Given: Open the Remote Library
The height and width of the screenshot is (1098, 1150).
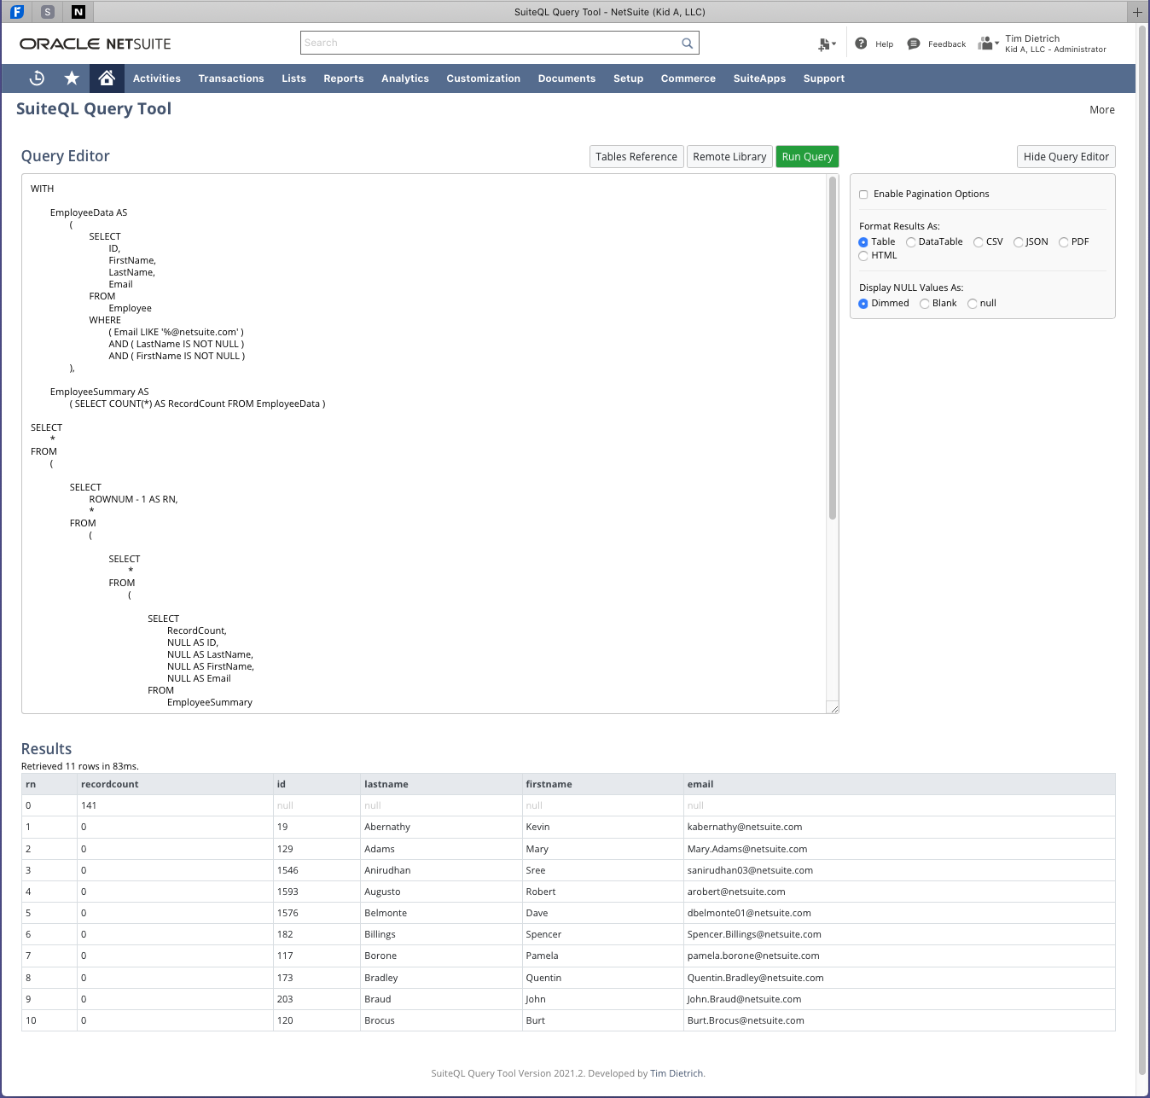Looking at the screenshot, I should 729,157.
